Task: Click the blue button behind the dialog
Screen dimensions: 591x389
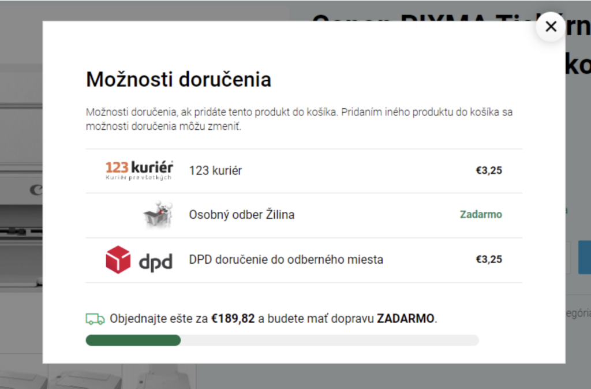Action: [x=585, y=257]
